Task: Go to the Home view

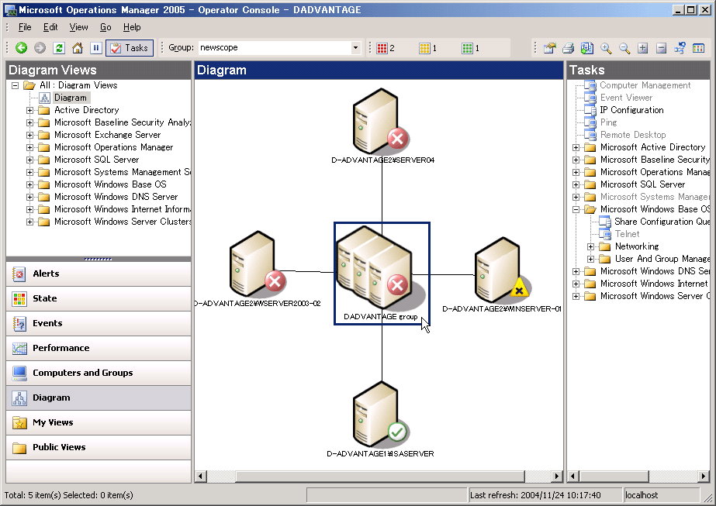Action: (78, 48)
